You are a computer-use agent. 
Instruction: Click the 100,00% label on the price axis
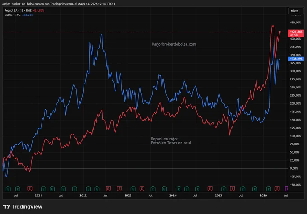295,136
